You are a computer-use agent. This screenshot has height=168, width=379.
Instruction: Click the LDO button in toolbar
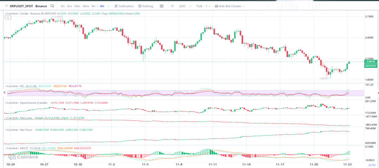[182, 6]
